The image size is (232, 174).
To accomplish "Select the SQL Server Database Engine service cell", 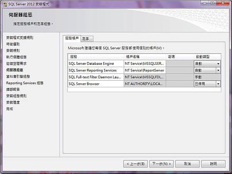I will tap(96, 64).
